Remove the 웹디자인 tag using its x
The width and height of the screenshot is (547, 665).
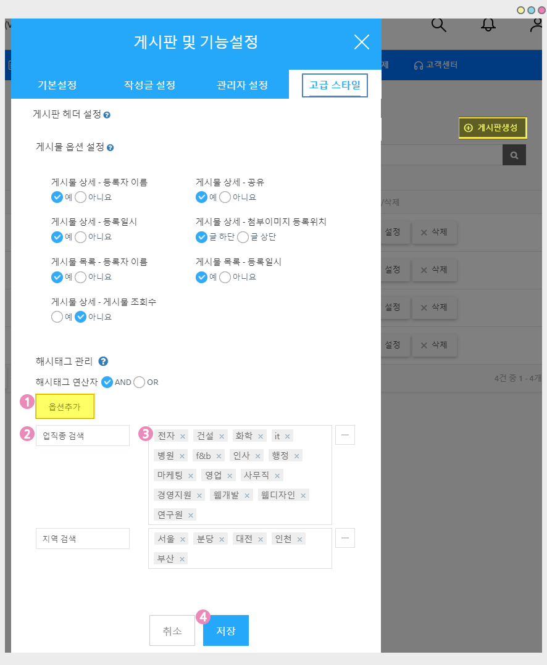[303, 495]
